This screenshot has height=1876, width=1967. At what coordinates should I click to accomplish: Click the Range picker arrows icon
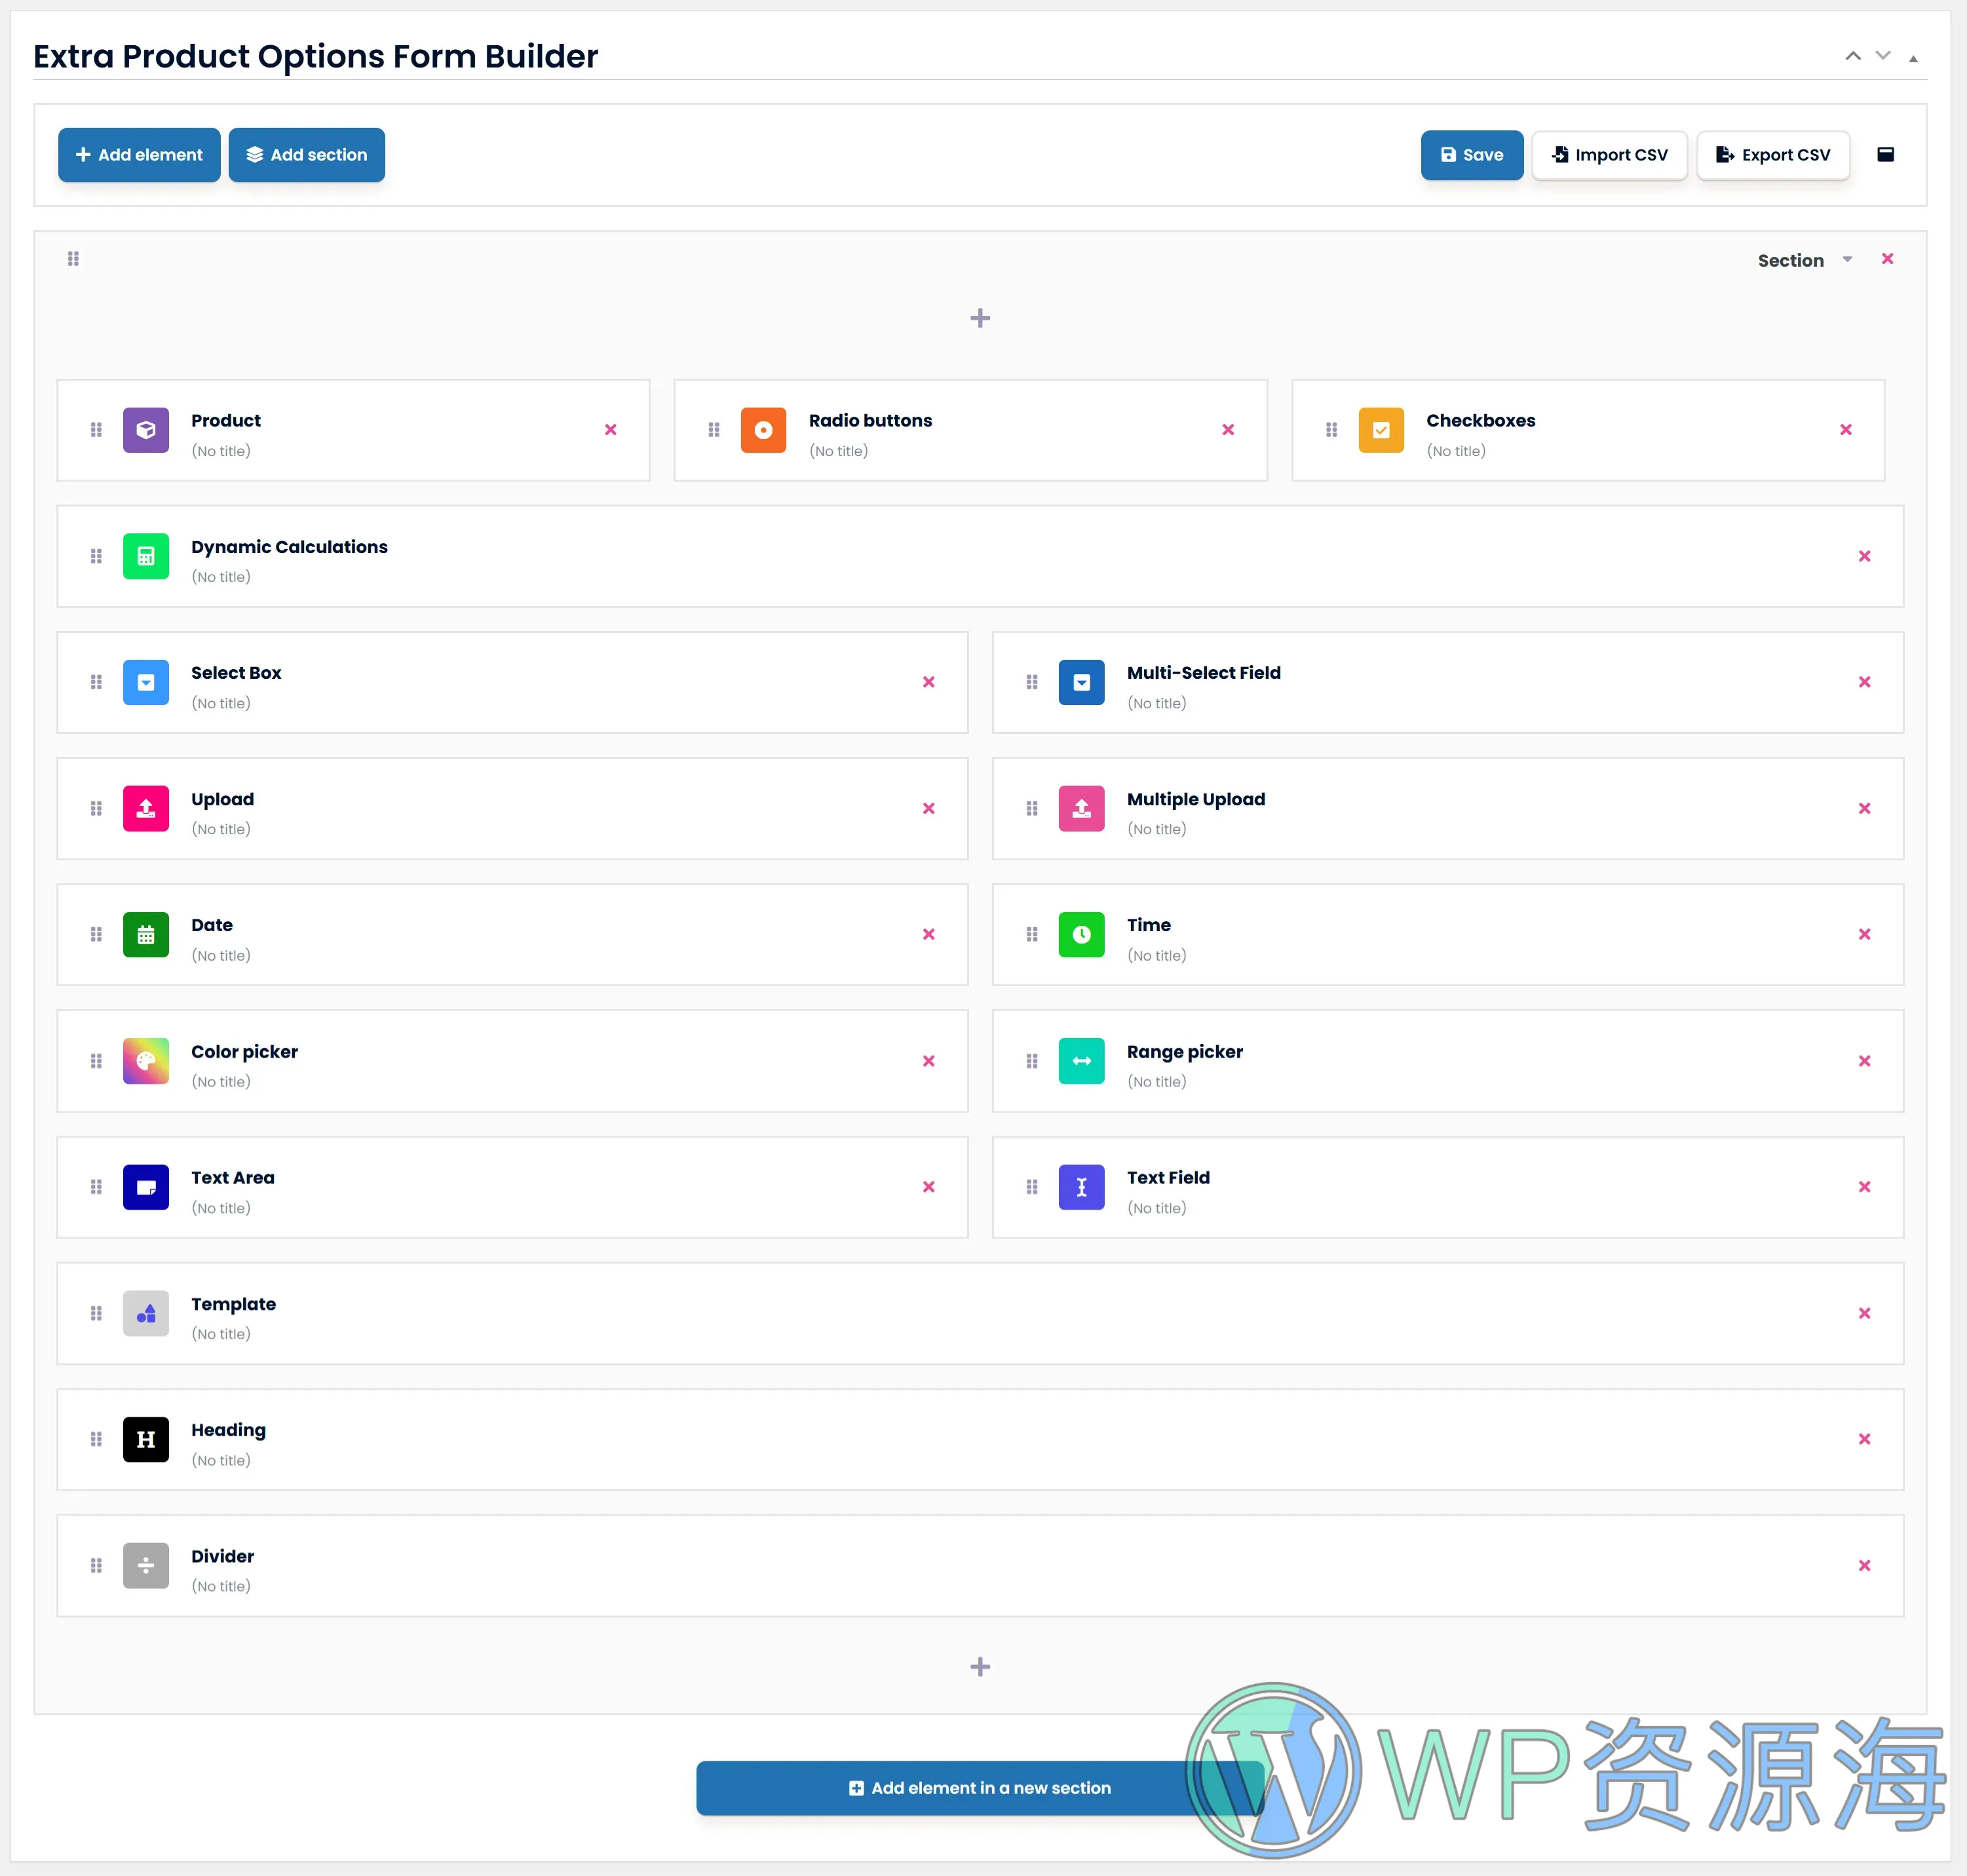point(1081,1061)
